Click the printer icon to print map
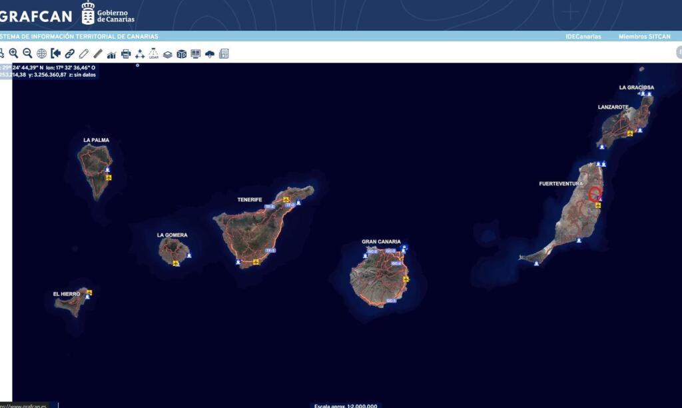The height and width of the screenshot is (408, 682). pos(126,53)
